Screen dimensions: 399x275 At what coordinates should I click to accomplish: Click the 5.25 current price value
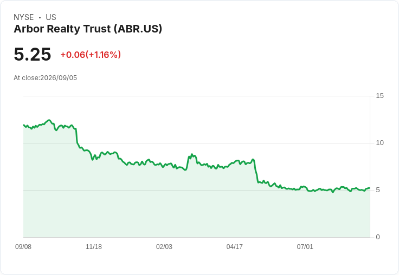[x=33, y=54]
